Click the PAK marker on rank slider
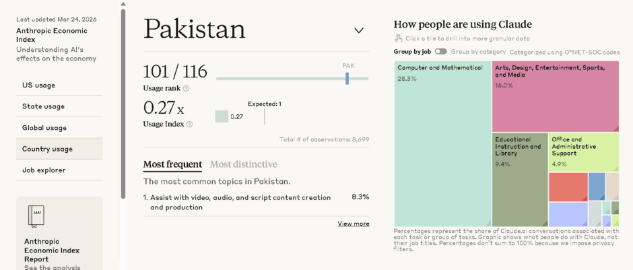 click(347, 78)
